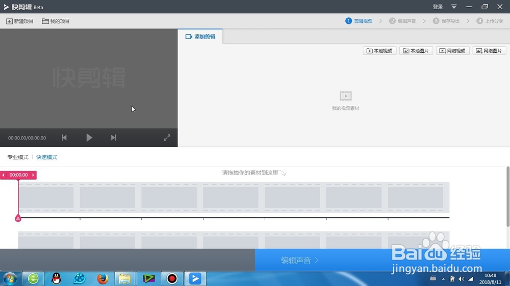Click the scissors cut handle on playhead
This screenshot has height=286, width=510.
click(x=18, y=218)
